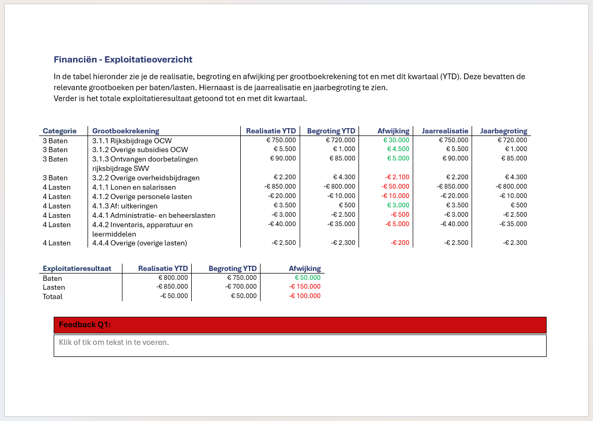
Task: Click the green "€ 30.000" Afwijking value
Action: click(x=396, y=140)
